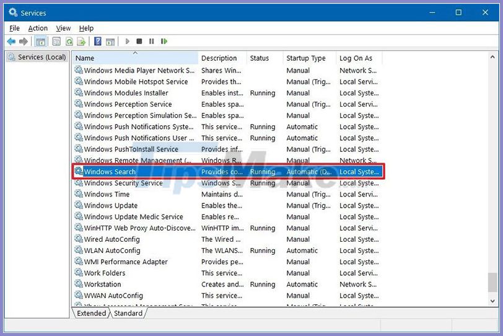This screenshot has height=336, width=503.
Task: Select Windows Perception Simulation Se... row
Action: [x=227, y=115]
